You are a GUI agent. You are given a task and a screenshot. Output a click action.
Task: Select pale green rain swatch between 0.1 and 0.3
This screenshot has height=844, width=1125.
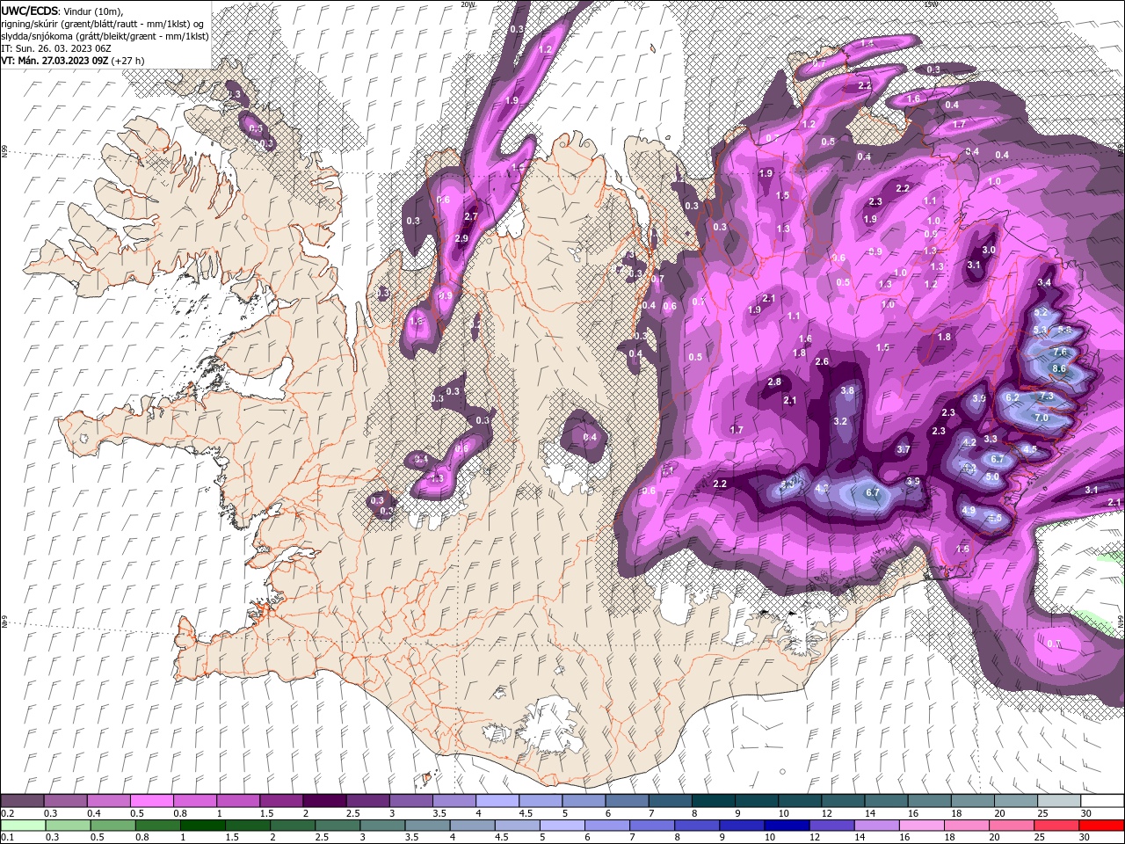23,825
